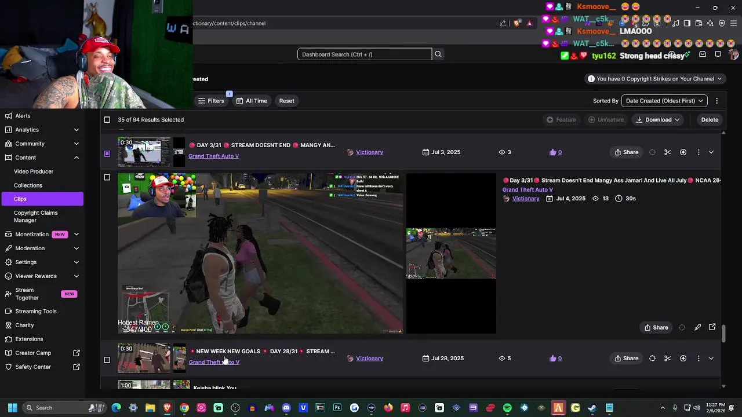This screenshot has width=742, height=417.
Task: Open Collections in sidebar
Action: [28, 185]
